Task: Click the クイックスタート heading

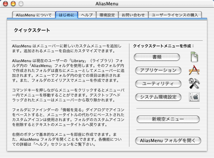Action: 32,30
